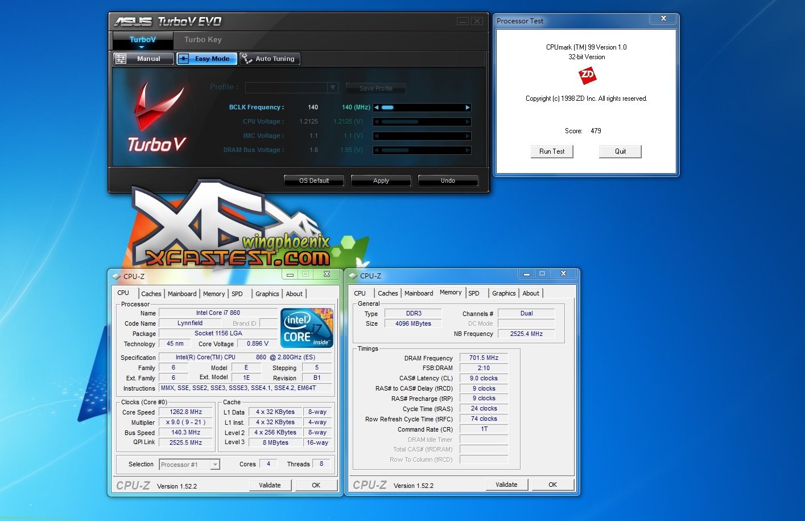Open SPD tab in right CPU-Z window
Screen dimensions: 805x521
(x=474, y=293)
